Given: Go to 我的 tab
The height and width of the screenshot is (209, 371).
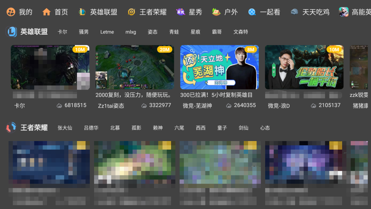Looking at the screenshot, I should tap(25, 12).
